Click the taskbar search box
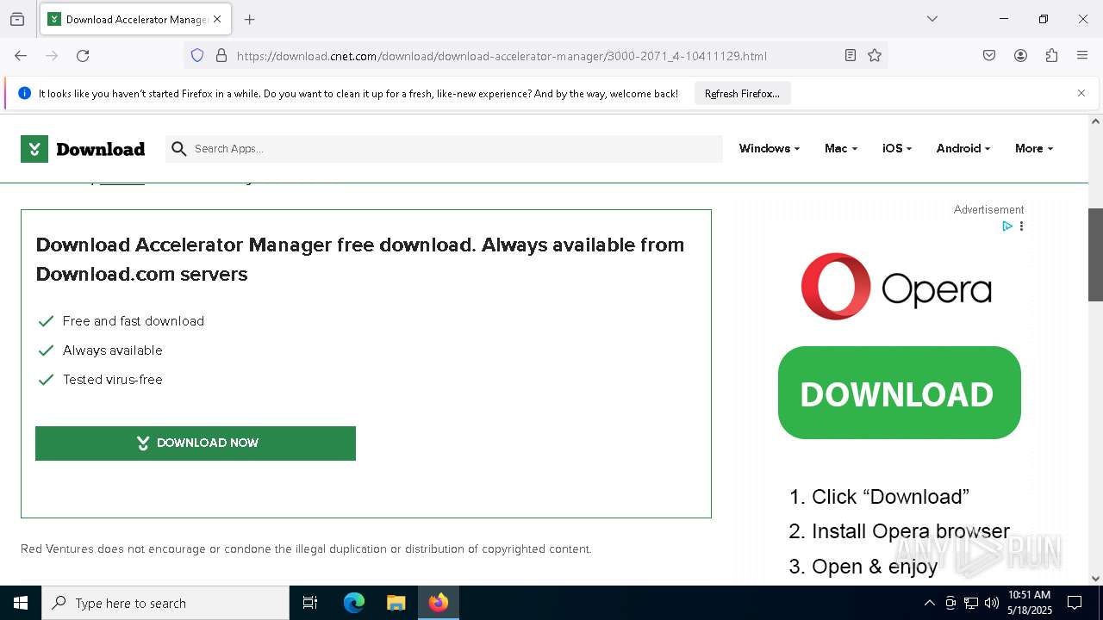Image resolution: width=1103 pixels, height=620 pixels. tap(165, 603)
